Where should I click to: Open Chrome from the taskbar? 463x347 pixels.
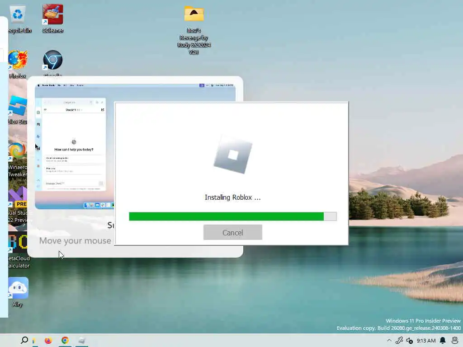pos(65,341)
